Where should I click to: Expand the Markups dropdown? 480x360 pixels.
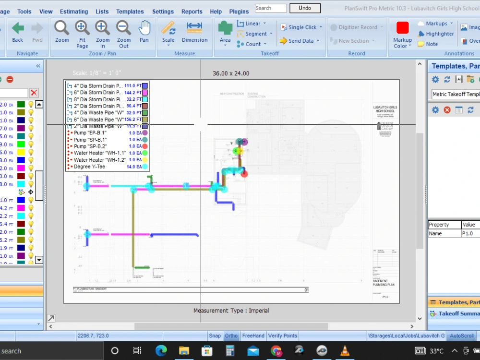tap(452, 24)
